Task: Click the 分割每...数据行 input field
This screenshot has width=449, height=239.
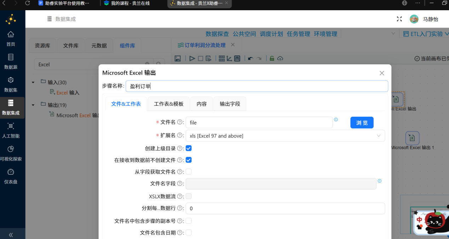Action: pos(285,208)
